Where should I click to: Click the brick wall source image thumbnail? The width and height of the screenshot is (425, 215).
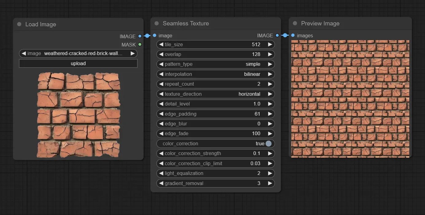[x=78, y=115]
